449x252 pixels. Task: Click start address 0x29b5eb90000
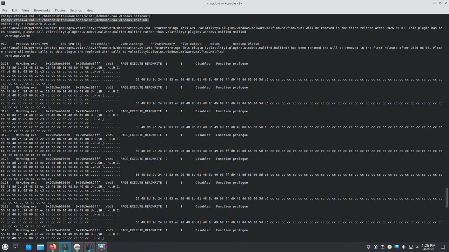point(58,206)
